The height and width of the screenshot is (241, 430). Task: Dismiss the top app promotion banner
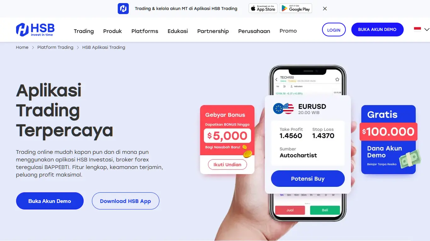[x=325, y=8]
